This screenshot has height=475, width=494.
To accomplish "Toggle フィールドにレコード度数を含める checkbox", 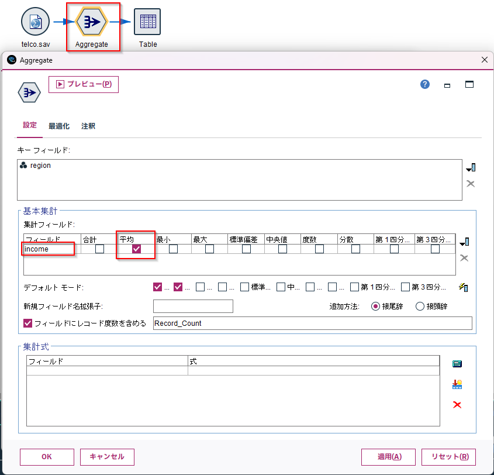I will pyautogui.click(x=27, y=323).
